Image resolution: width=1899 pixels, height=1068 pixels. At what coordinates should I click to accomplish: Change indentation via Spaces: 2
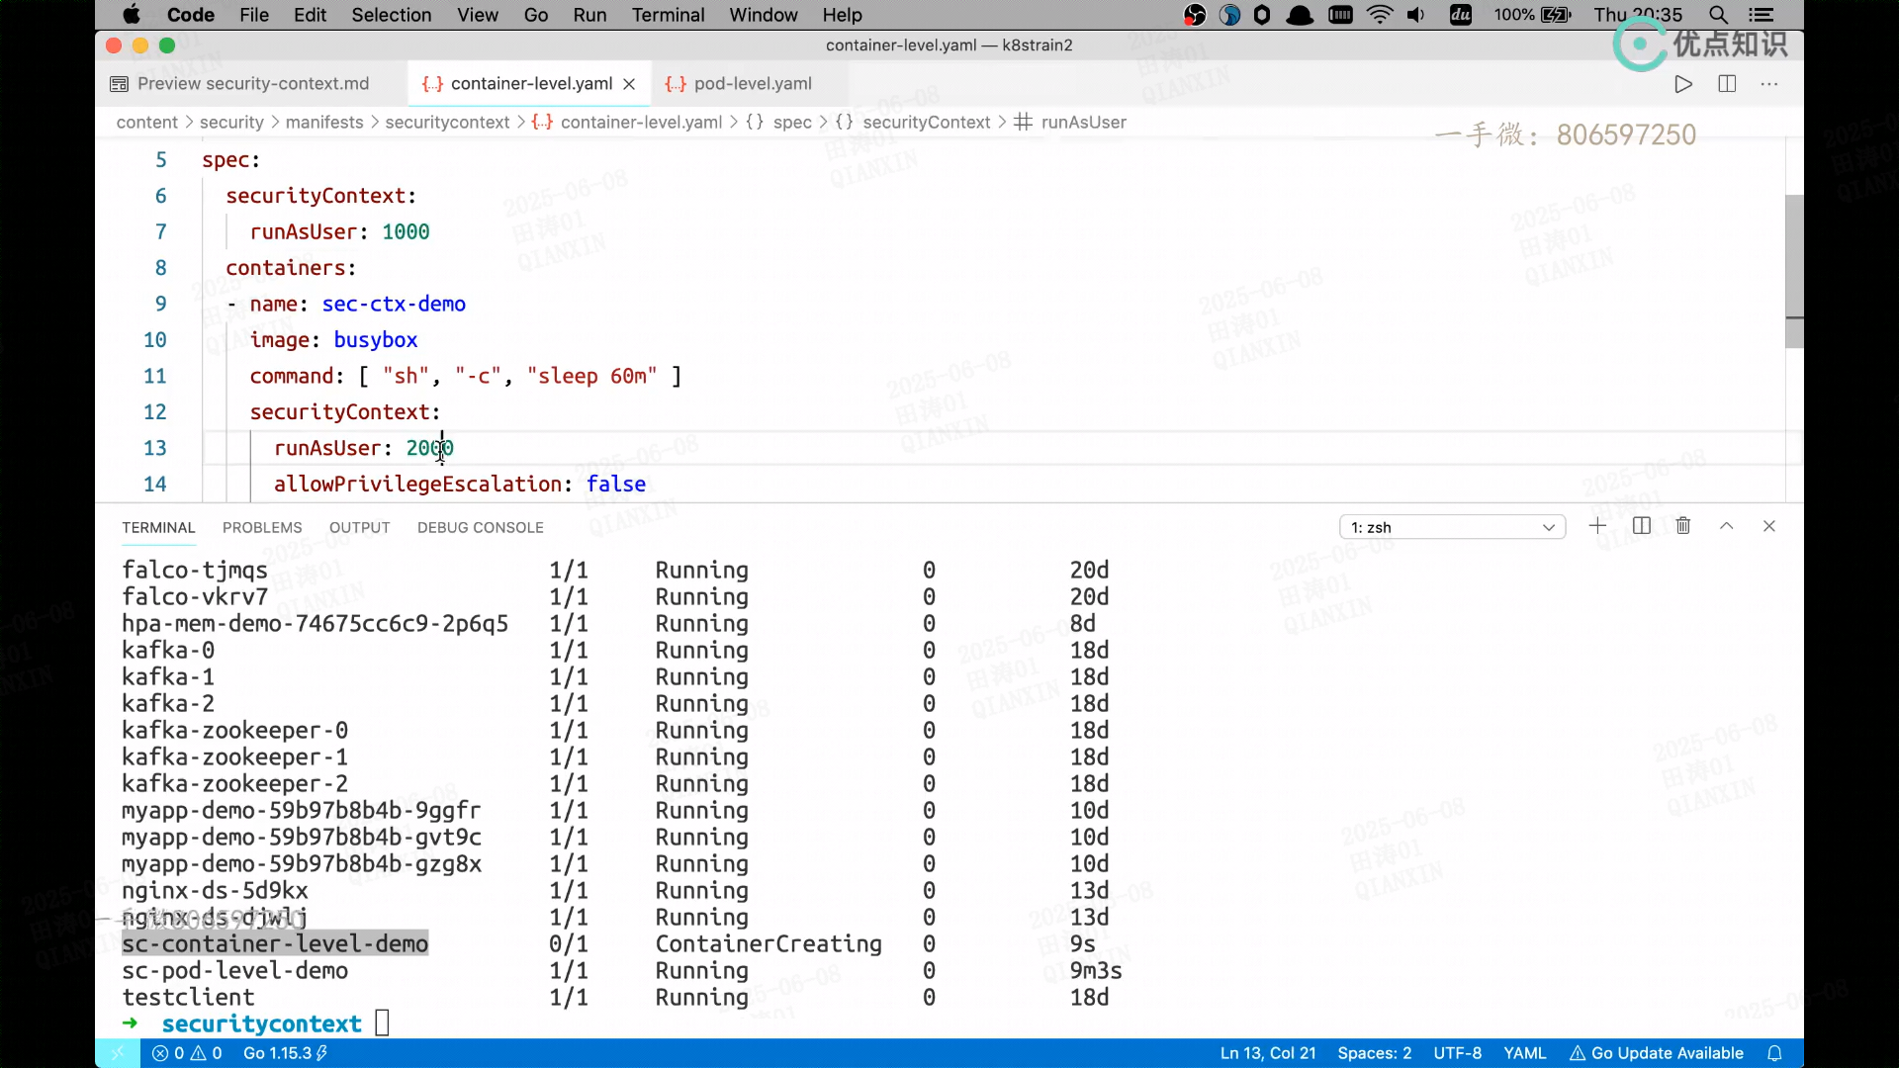tap(1374, 1053)
